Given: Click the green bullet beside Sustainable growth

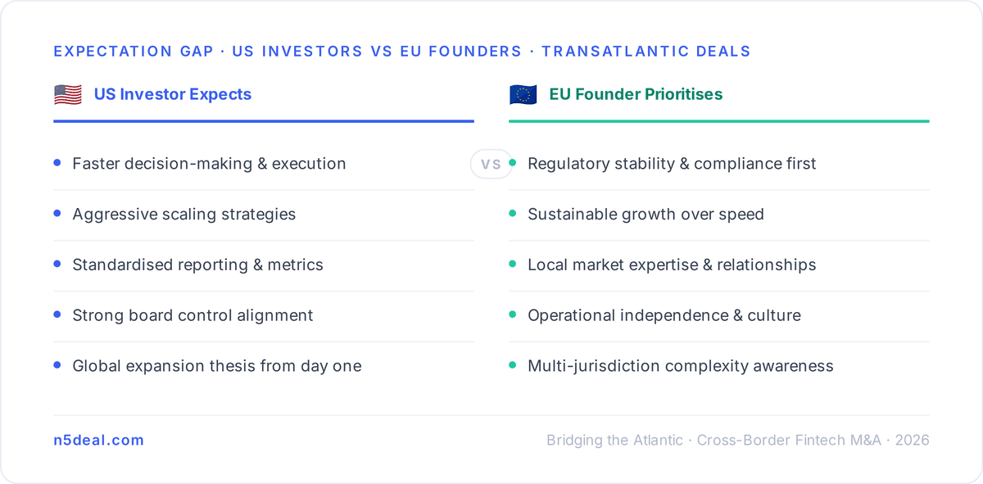Looking at the screenshot, I should 513,214.
